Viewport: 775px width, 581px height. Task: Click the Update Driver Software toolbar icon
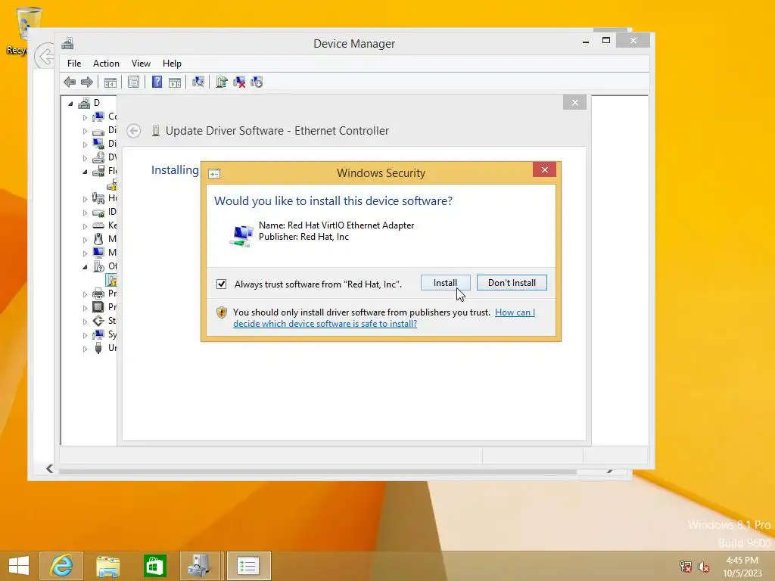pyautogui.click(x=222, y=82)
